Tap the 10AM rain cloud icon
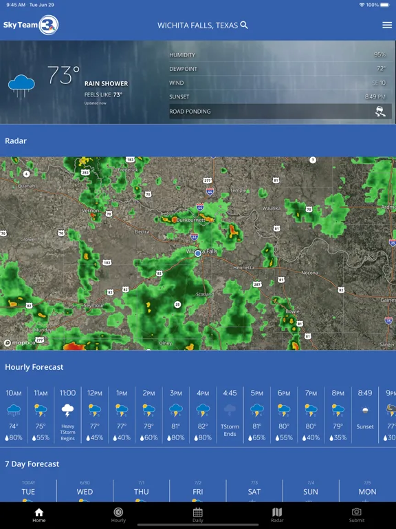 pyautogui.click(x=14, y=411)
